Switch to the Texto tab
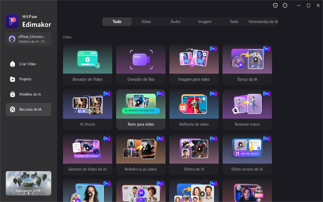The image size is (323, 202). click(x=234, y=22)
